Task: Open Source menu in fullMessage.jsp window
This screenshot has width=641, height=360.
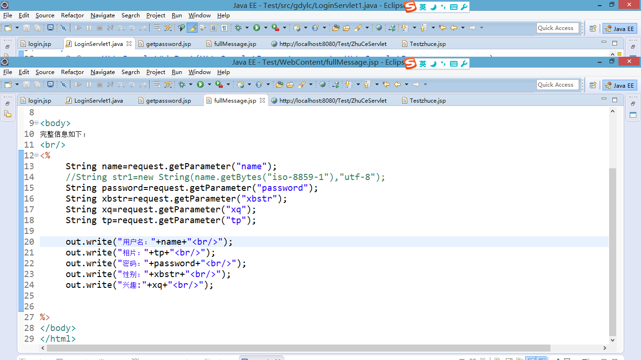Action: (45, 72)
